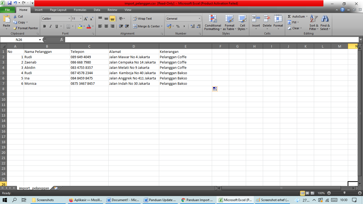Zoom in with the plus button

click(360, 193)
